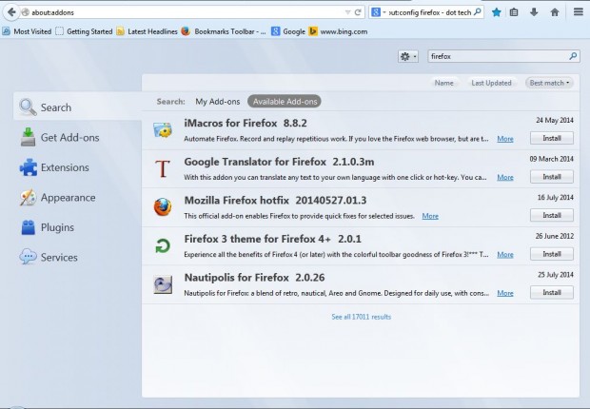Switch to the My Add-ons filter
Screen dimensions: 590x409
tap(218, 102)
